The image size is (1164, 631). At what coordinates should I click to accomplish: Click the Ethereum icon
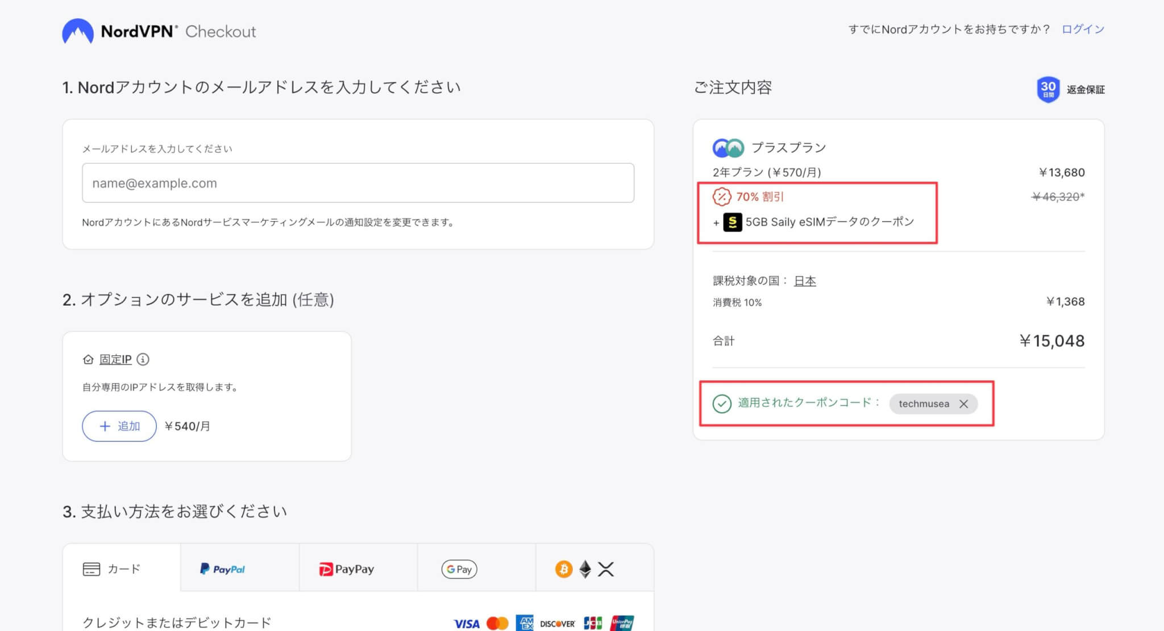click(585, 569)
